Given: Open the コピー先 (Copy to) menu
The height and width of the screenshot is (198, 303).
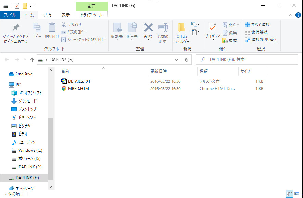Looking at the screenshot, I should point(131,31).
